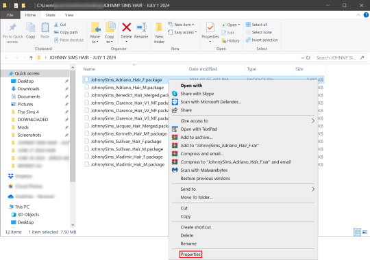
Task: Sort by the Type column header
Action: pos(251,69)
